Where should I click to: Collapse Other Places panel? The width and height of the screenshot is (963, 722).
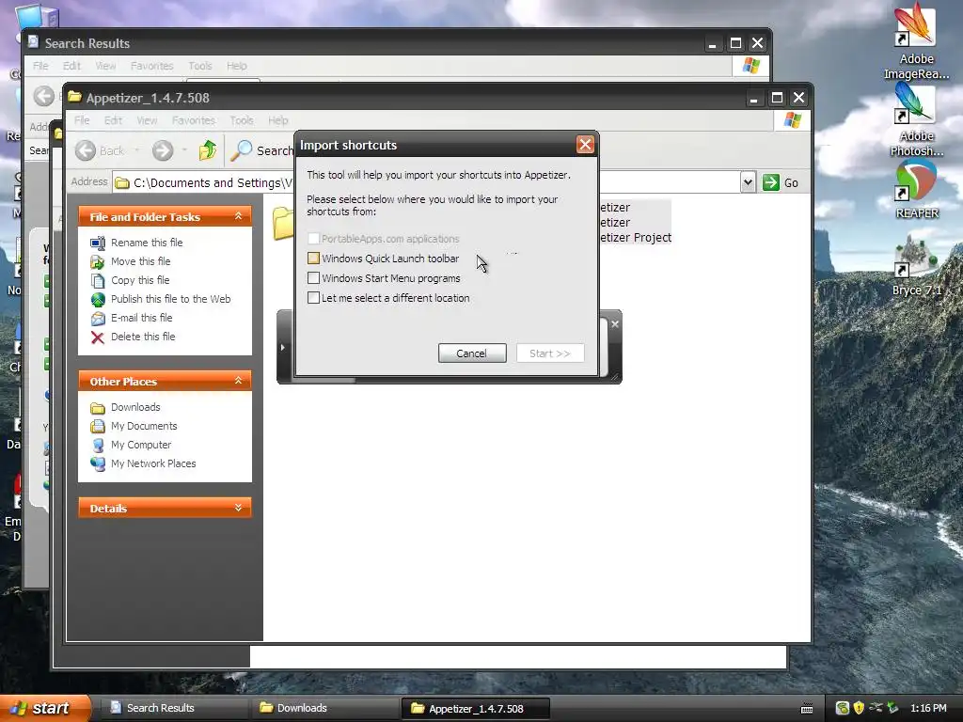(x=238, y=381)
